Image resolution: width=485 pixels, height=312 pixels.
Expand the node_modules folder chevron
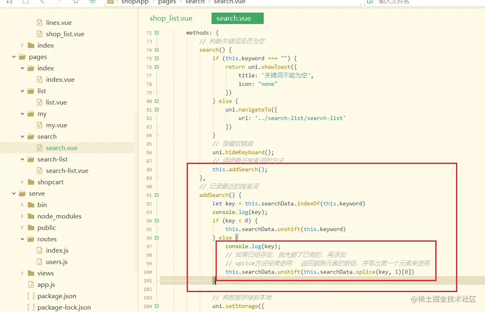[22, 216]
